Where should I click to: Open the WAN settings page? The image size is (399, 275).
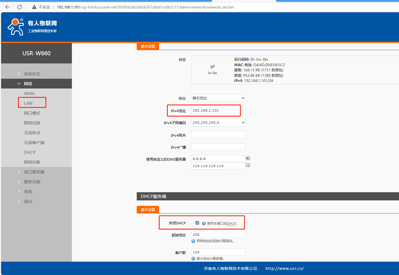click(x=29, y=93)
